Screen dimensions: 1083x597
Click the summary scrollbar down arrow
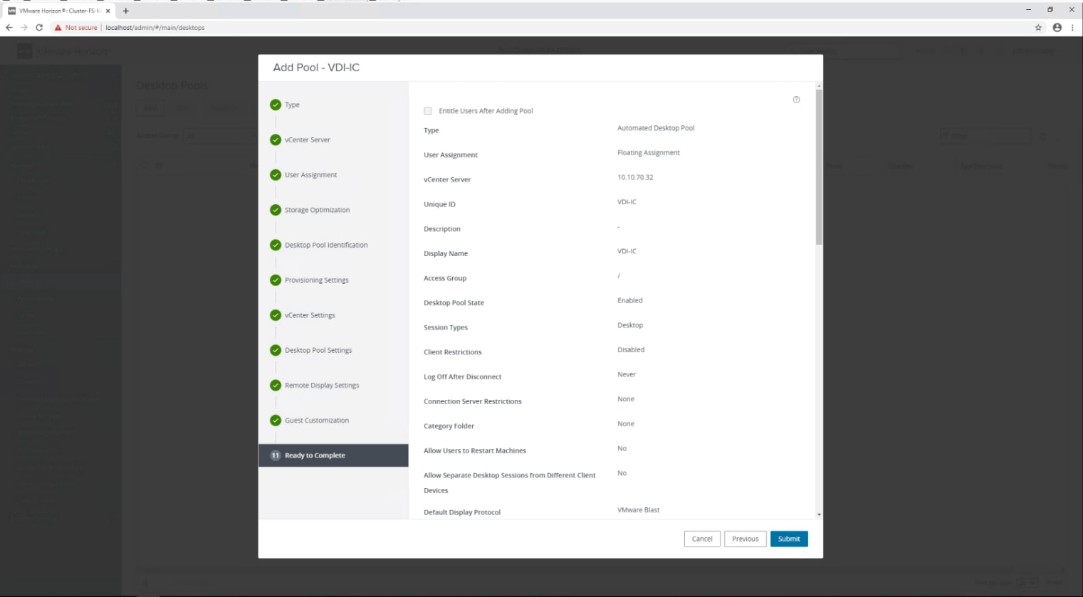(819, 514)
